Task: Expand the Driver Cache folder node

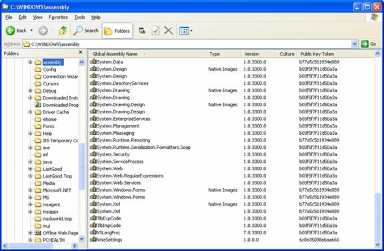Action: point(30,112)
